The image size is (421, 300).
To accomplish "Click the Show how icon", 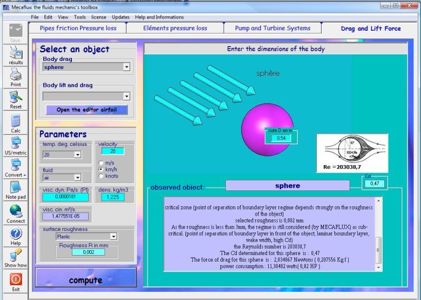I will pyautogui.click(x=16, y=256).
